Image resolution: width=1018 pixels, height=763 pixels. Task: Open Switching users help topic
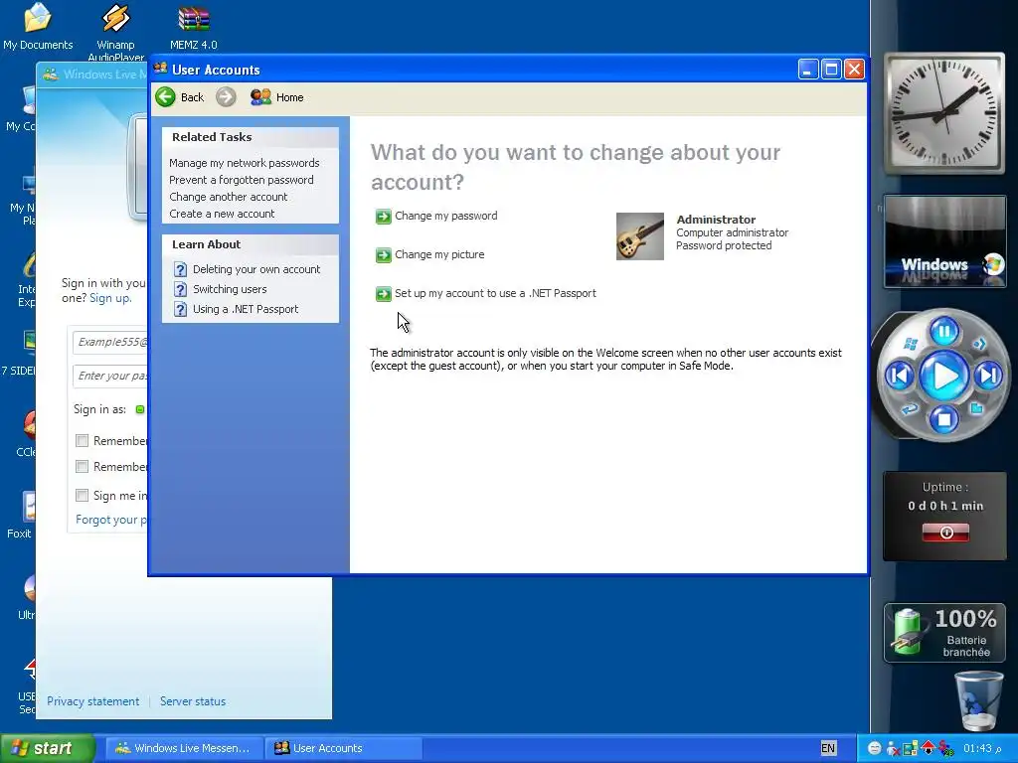230,289
